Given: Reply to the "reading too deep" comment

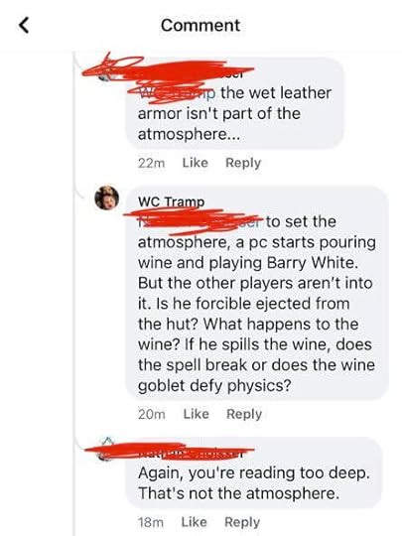Looking at the screenshot, I should 242,522.
